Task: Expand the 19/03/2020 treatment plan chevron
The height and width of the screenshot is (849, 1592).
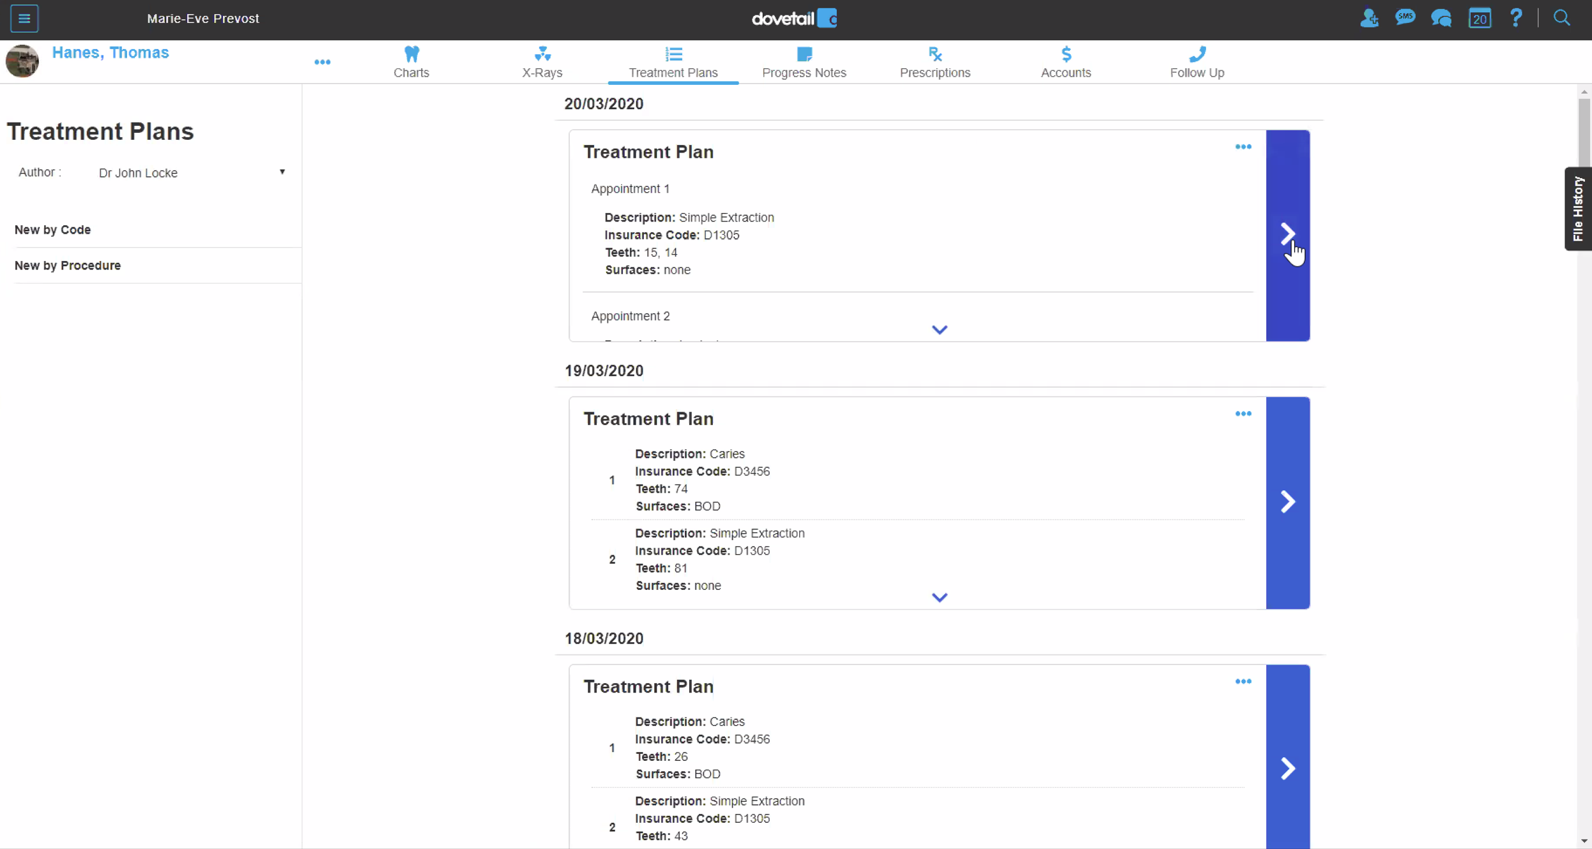Action: click(x=939, y=597)
